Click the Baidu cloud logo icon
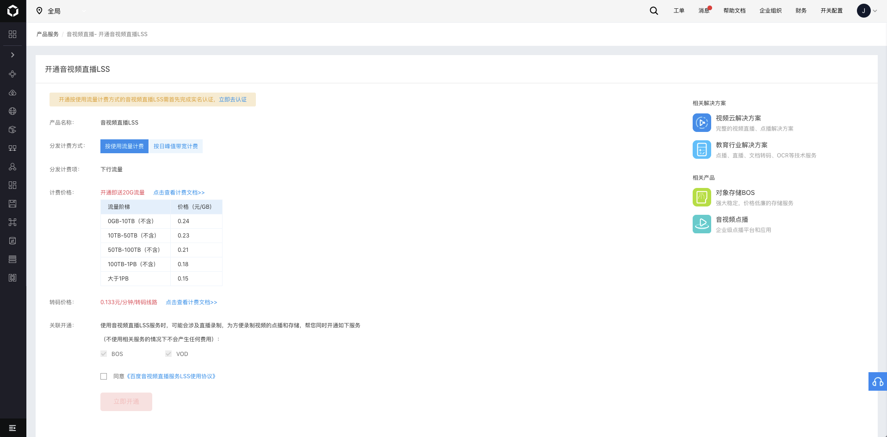Image resolution: width=887 pixels, height=437 pixels. (x=13, y=11)
